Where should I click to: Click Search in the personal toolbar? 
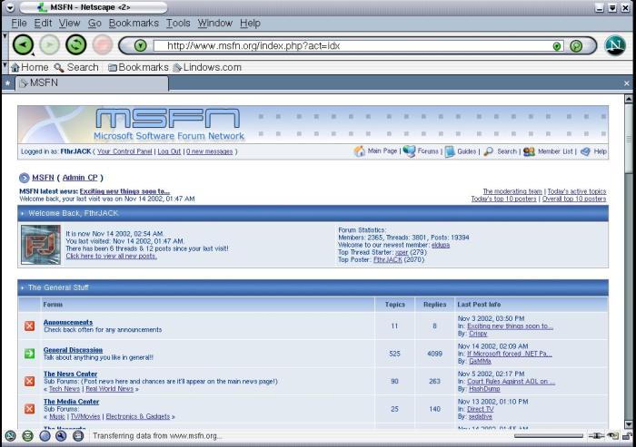pos(76,67)
